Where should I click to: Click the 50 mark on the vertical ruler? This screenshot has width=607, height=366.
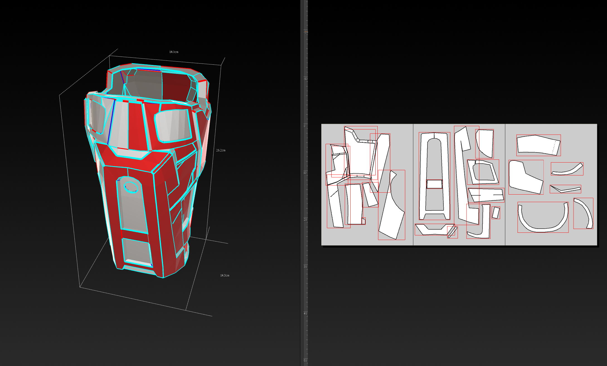305,361
